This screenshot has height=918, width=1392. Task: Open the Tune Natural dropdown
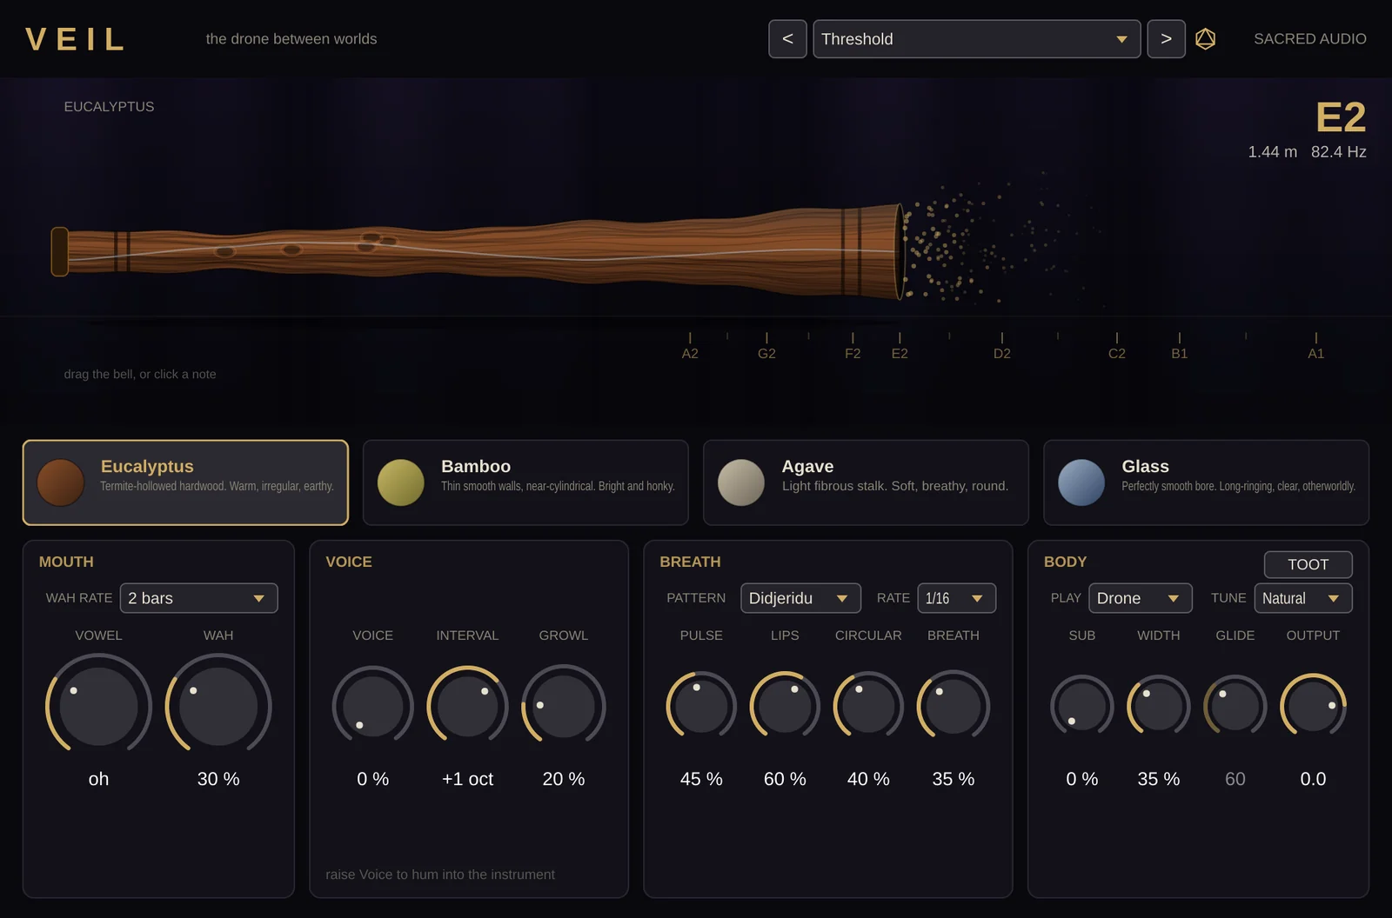pyautogui.click(x=1302, y=598)
